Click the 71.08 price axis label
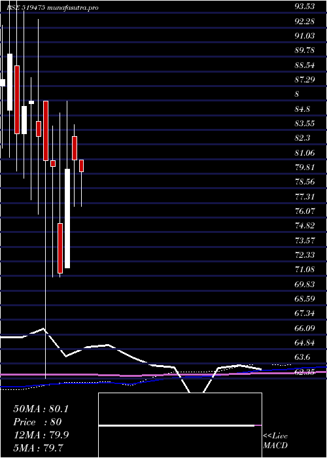 pos(305,270)
